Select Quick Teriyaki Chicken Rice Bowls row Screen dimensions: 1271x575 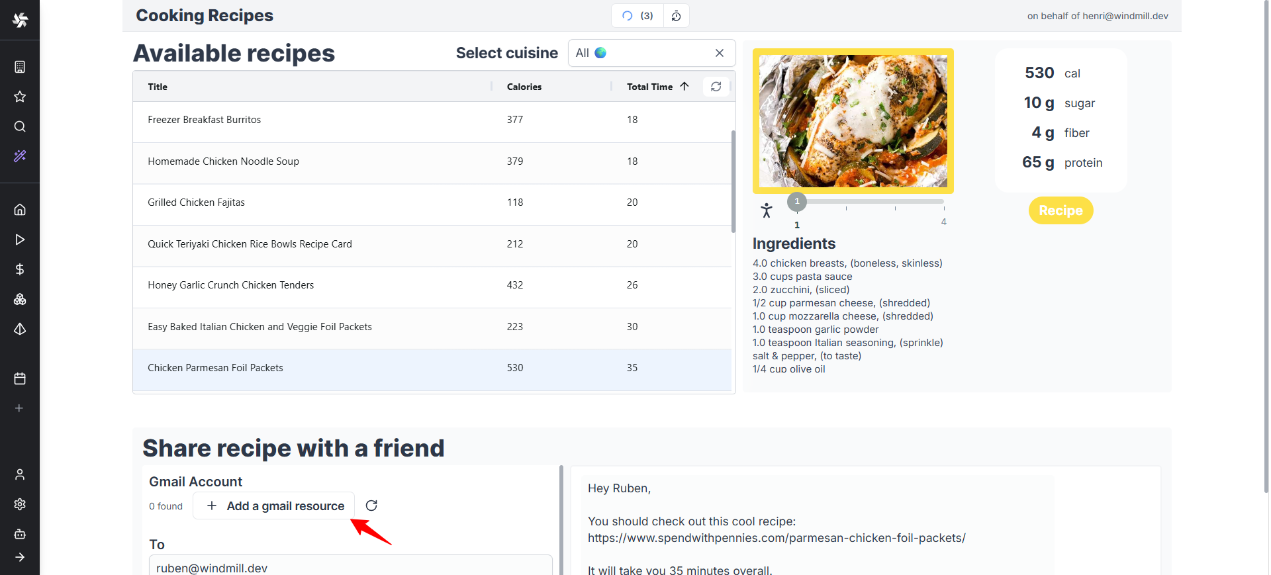click(x=432, y=246)
